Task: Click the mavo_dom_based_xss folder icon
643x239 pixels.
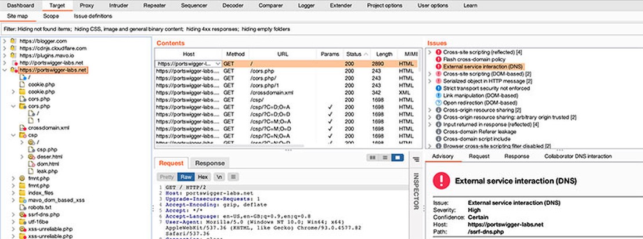Action: coord(23,200)
